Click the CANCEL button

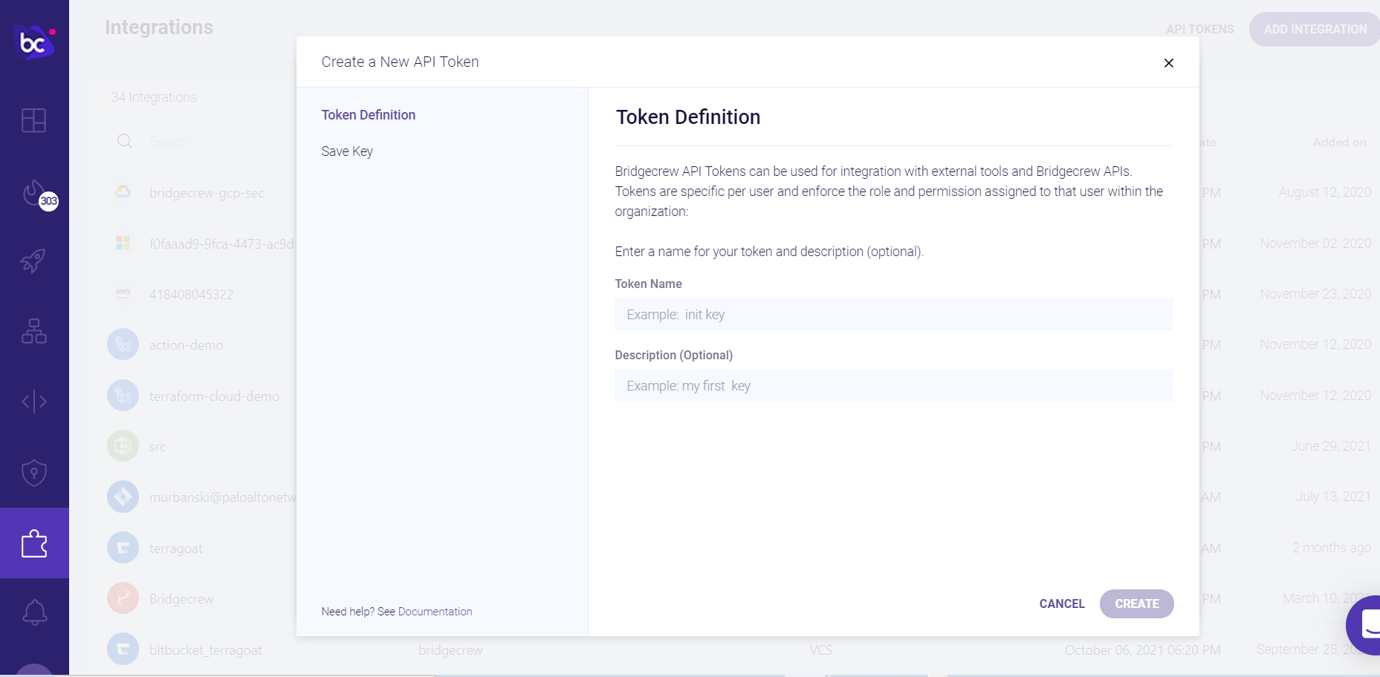tap(1062, 604)
